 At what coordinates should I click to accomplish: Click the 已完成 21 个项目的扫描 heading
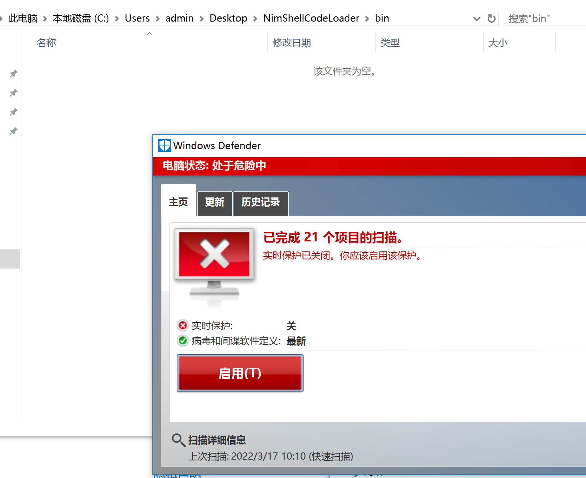point(333,237)
